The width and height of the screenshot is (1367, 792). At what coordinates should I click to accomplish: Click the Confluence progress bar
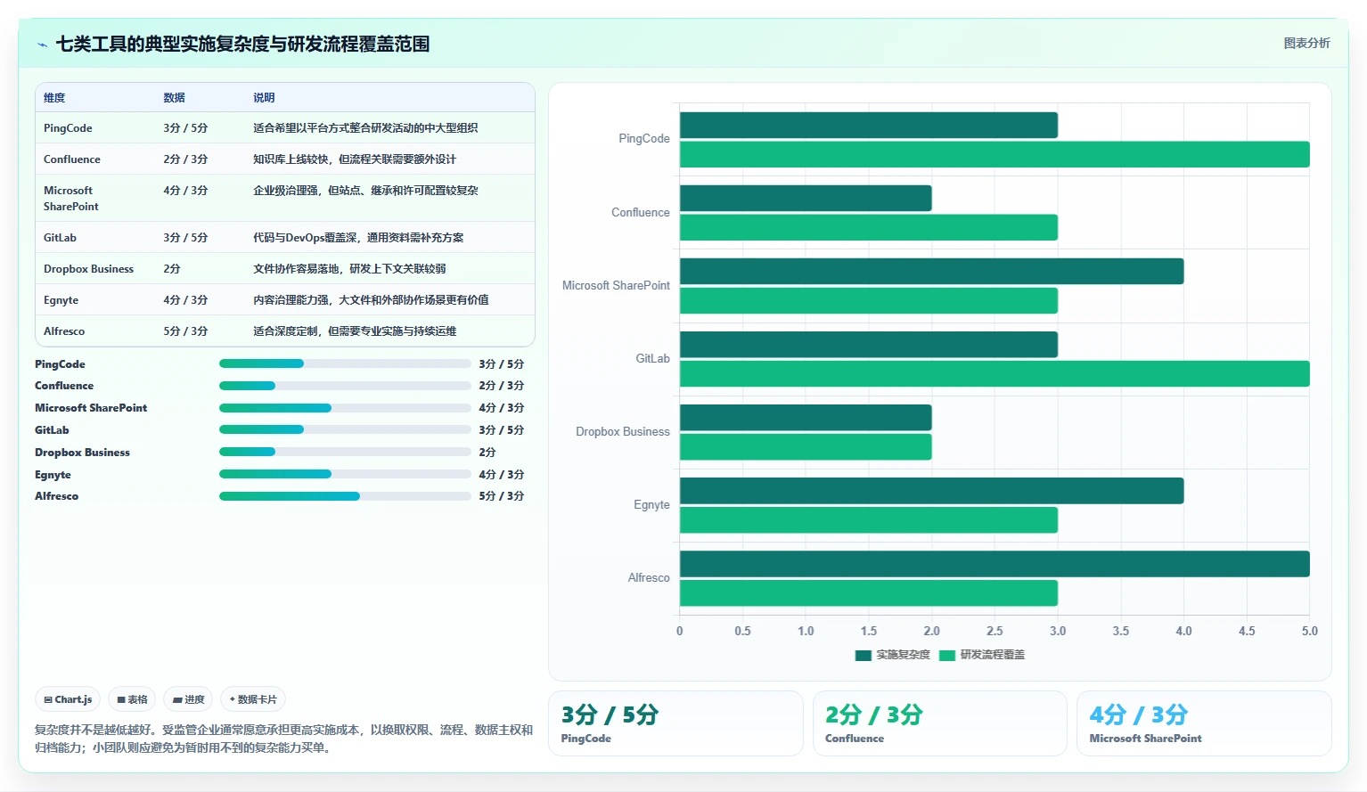point(345,386)
